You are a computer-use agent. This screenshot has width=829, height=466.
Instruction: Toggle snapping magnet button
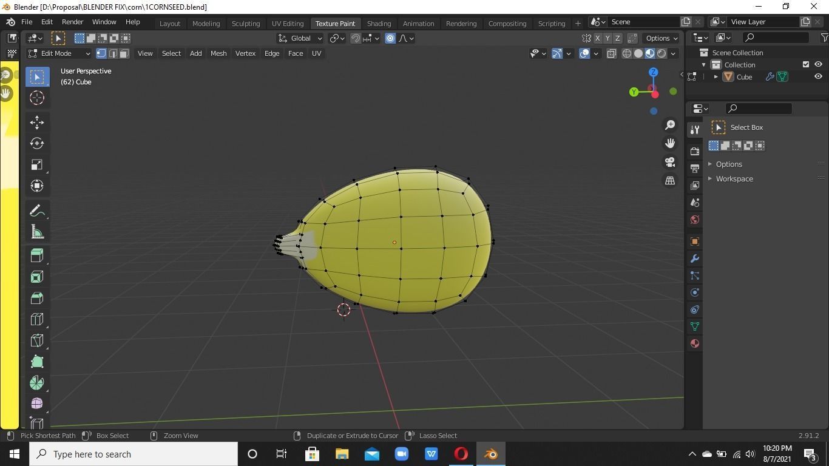click(x=356, y=38)
